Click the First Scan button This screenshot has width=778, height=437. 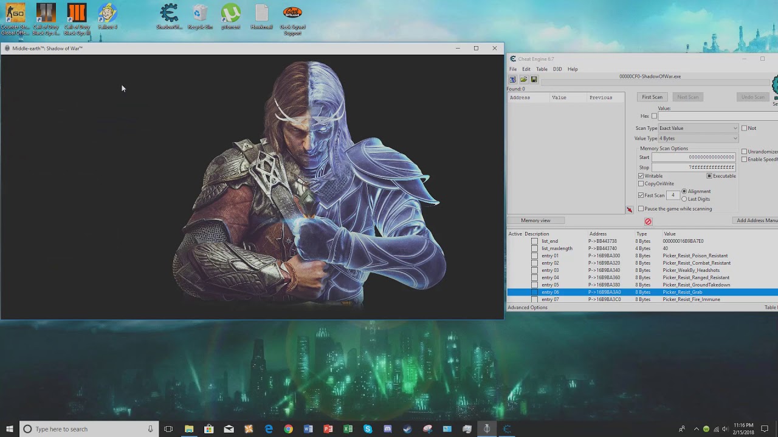point(652,97)
